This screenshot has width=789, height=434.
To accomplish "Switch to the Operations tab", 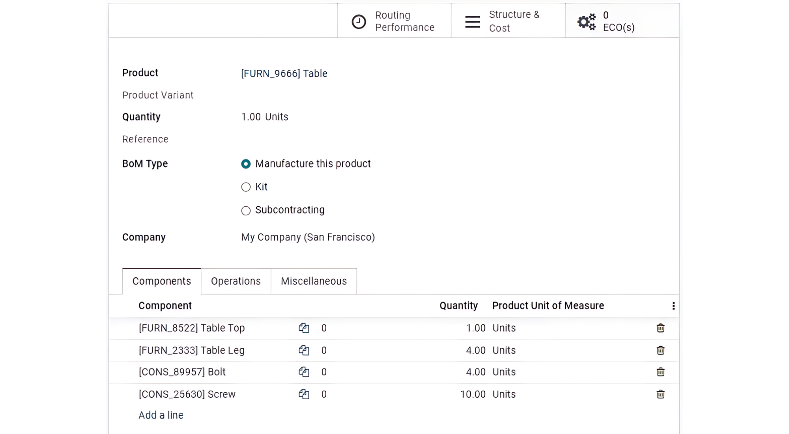I will point(236,281).
